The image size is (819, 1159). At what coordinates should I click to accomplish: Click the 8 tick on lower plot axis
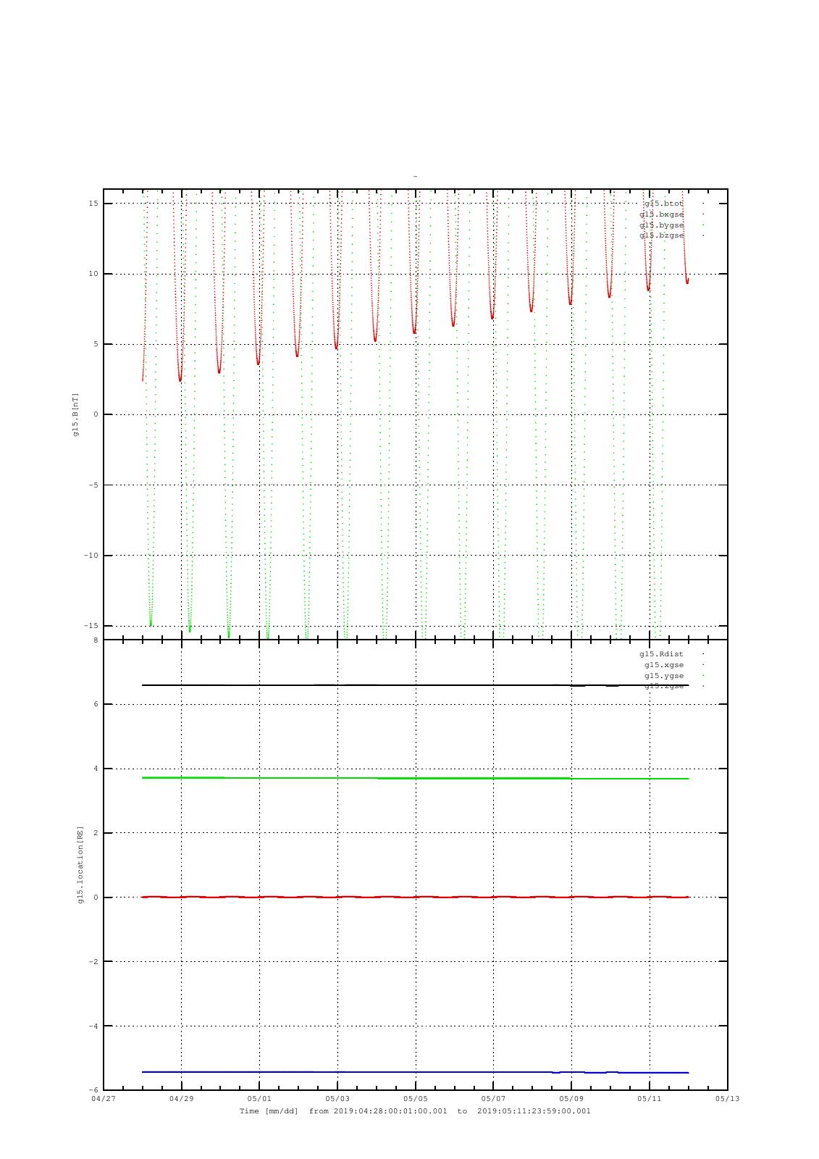pos(95,640)
